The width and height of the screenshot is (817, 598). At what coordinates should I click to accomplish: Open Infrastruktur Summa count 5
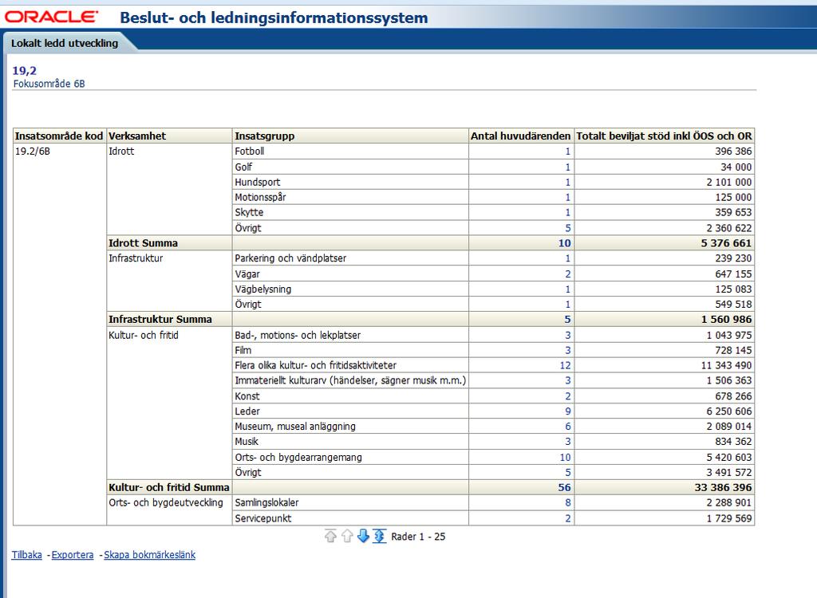[568, 319]
